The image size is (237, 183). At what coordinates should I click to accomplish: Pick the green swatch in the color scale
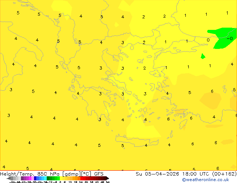coord(52,178)
